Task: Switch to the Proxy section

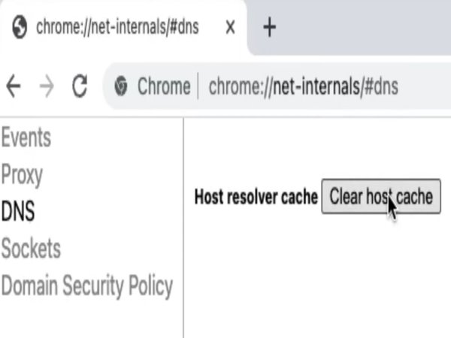Action: [22, 175]
